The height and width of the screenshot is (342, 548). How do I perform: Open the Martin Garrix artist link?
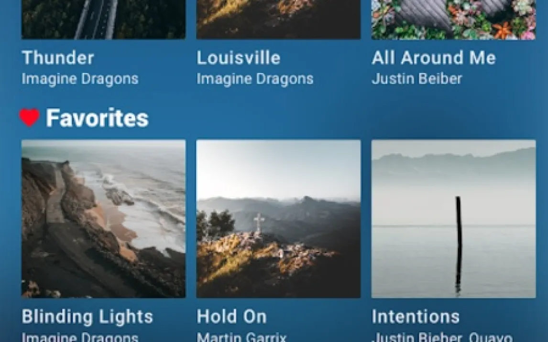[241, 337]
